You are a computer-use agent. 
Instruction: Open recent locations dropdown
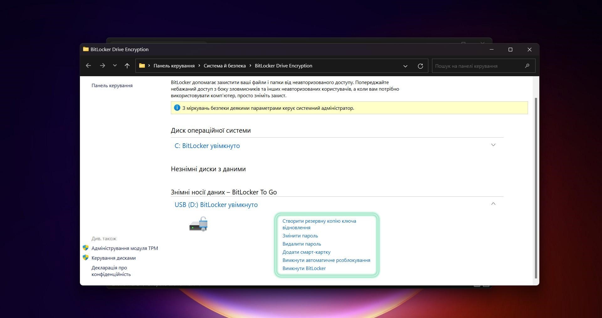(x=115, y=66)
